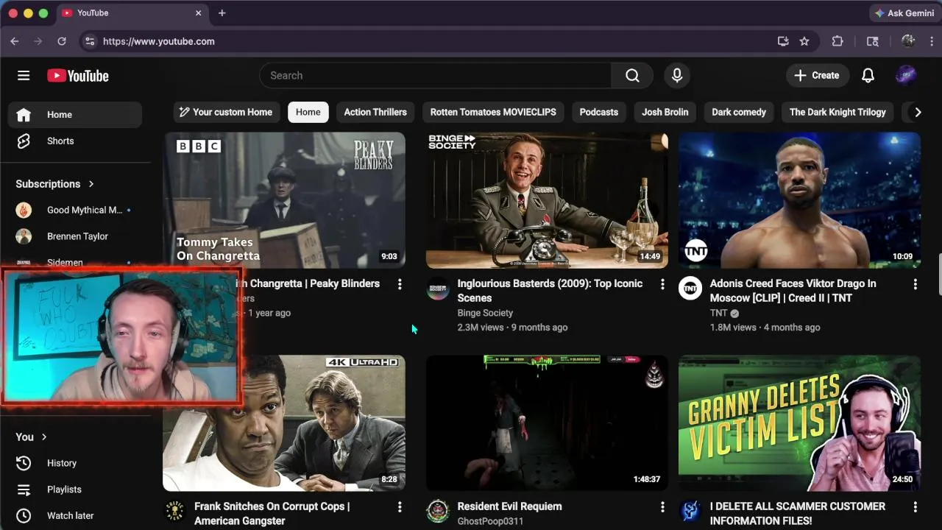Open options for the Adonis Creed video
Viewport: 942px width, 530px height.
tap(916, 284)
